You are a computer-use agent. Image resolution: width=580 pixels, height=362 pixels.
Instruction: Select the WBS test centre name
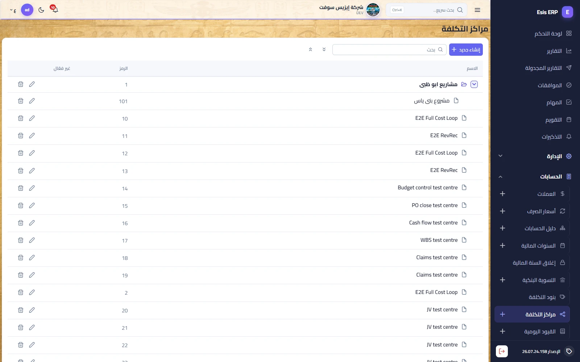[439, 240]
